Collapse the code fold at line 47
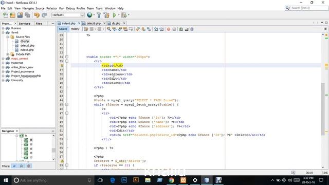Image resolution: width=329 pixels, height=185 pixels. 67,113
